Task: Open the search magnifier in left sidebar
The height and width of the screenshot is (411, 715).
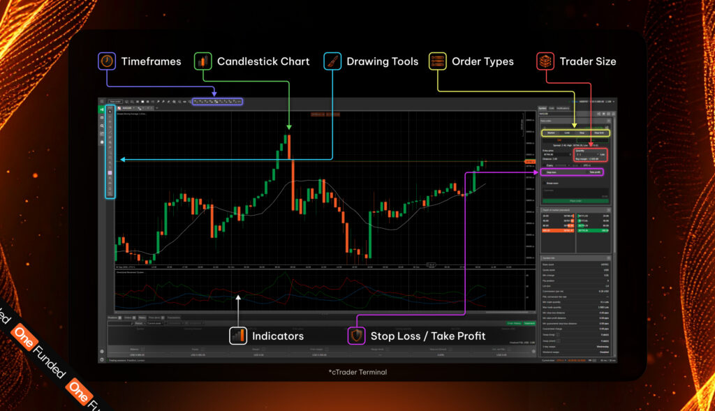Action: pos(102,126)
